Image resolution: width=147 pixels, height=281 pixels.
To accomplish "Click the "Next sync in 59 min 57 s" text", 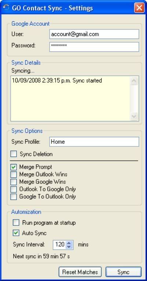I will coord(42,256).
